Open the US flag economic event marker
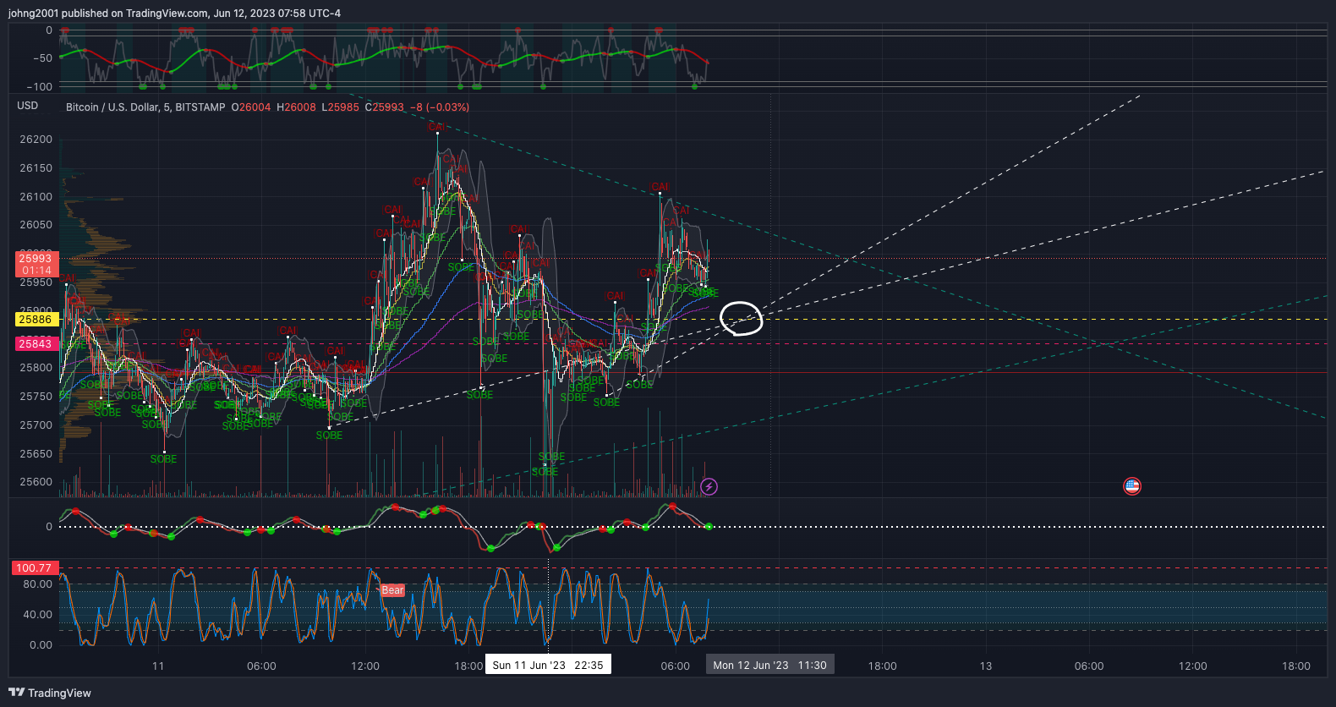 [x=1132, y=485]
